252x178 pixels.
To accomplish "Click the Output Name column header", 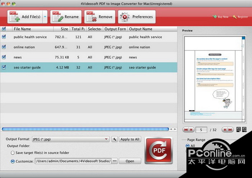I will (x=152, y=29).
